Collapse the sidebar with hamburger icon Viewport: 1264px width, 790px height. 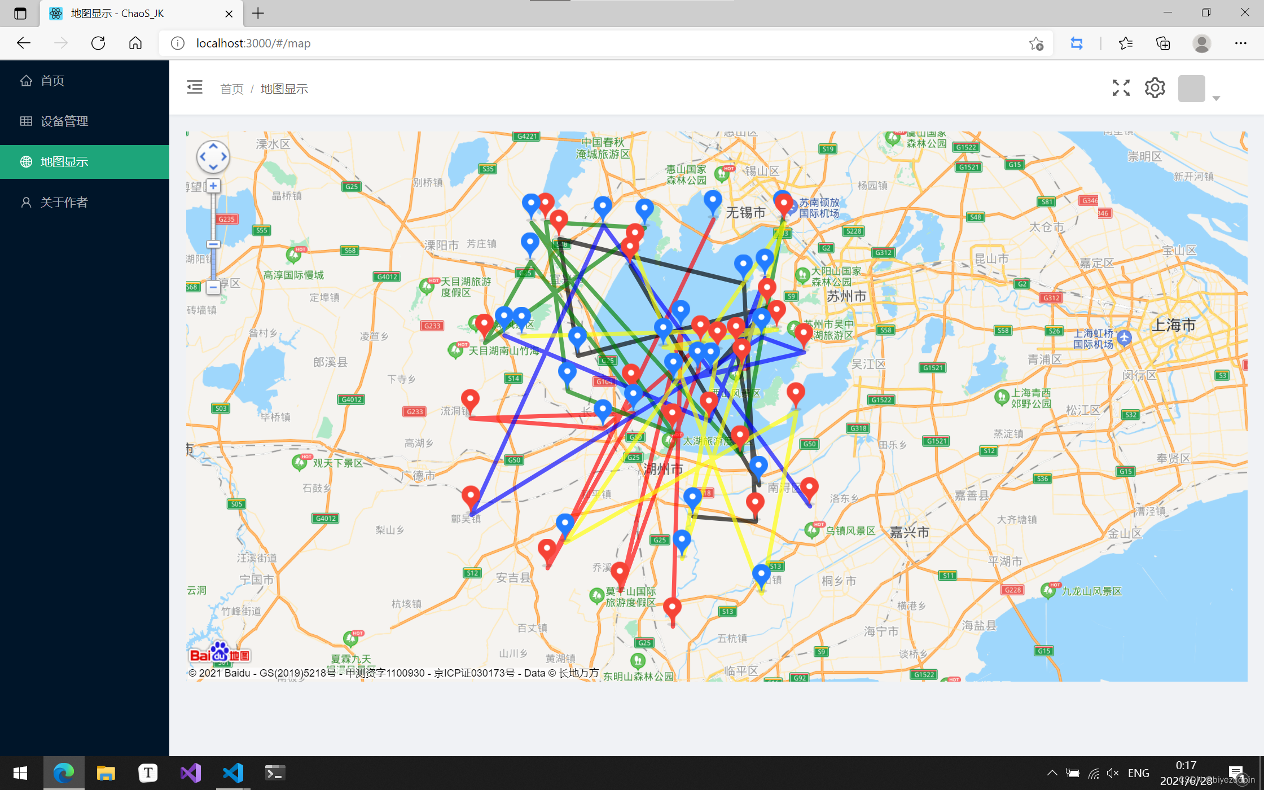[195, 87]
